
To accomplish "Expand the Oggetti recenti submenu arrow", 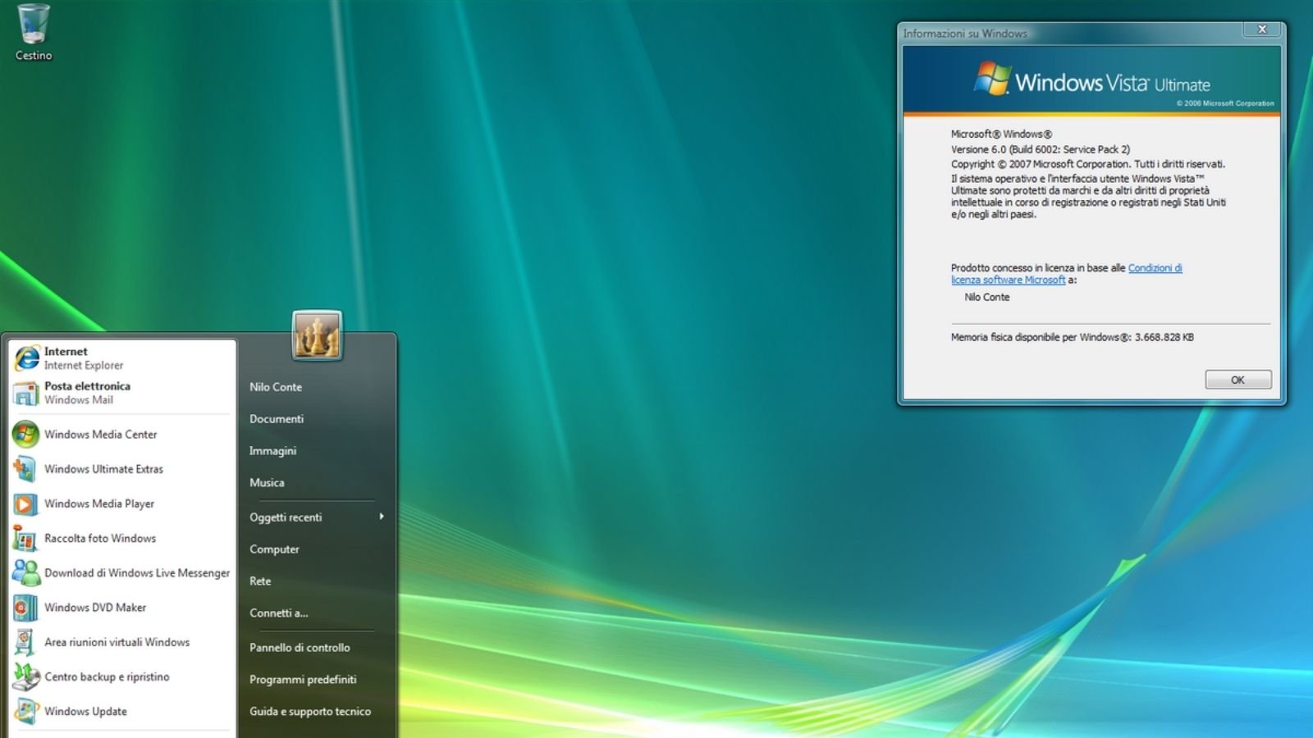I will pyautogui.click(x=382, y=517).
